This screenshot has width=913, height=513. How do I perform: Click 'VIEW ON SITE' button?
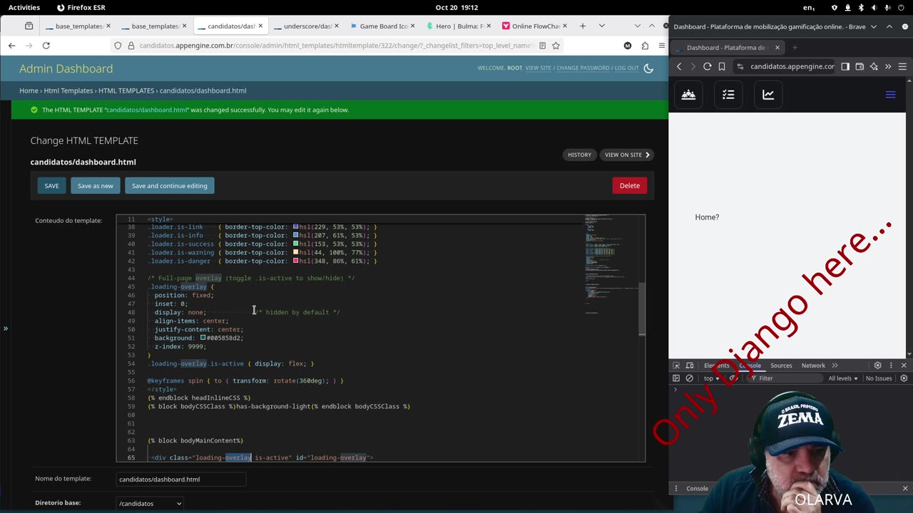tap(627, 155)
